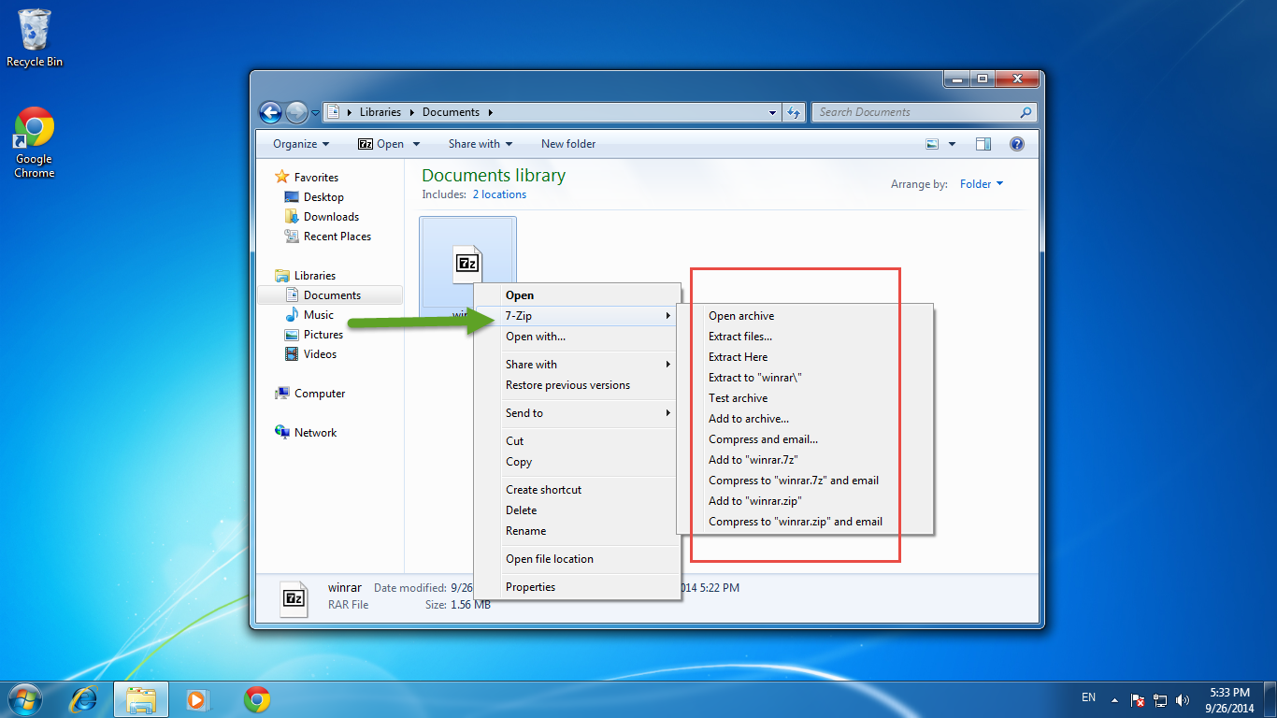The image size is (1277, 718).
Task: Select Music library in sidebar
Action: pyautogui.click(x=318, y=315)
